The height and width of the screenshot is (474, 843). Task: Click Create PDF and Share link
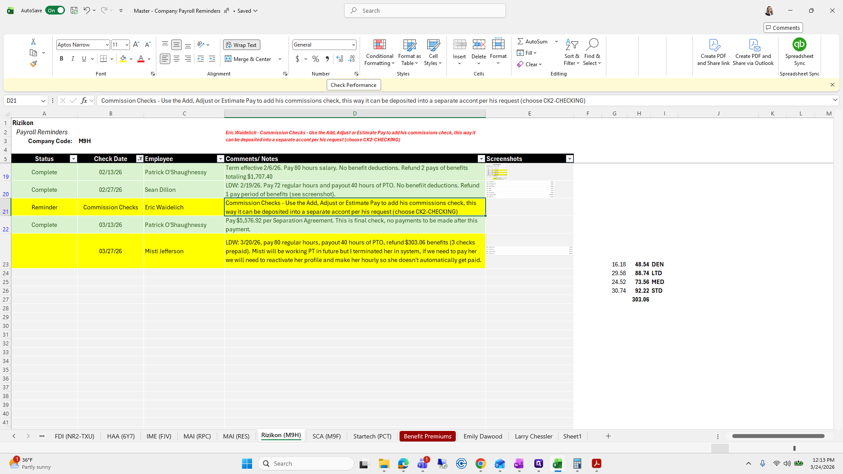point(713,53)
